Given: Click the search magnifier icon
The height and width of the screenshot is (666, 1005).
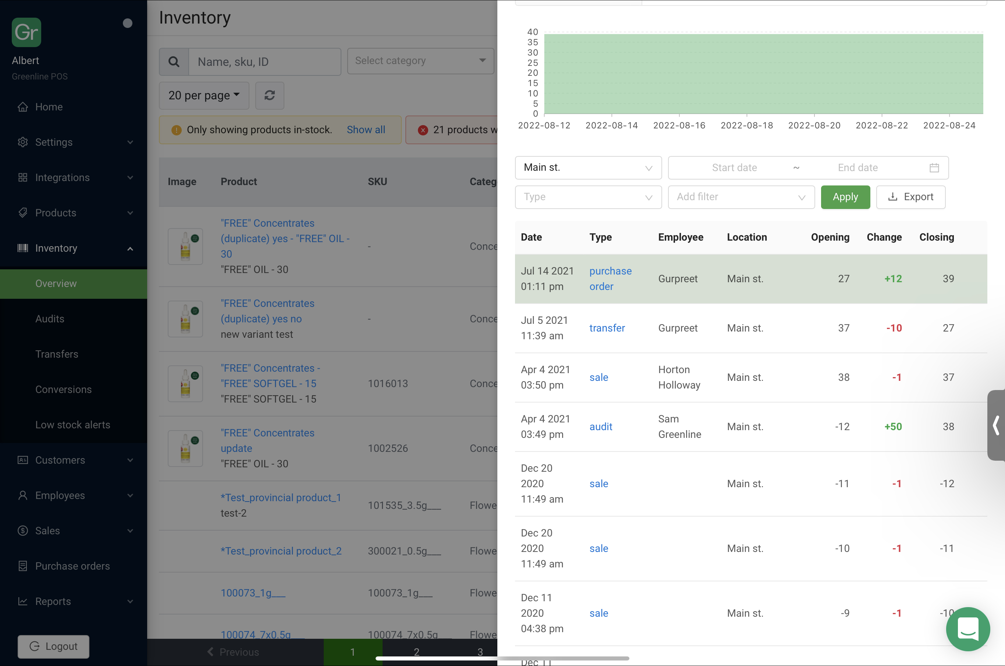Looking at the screenshot, I should 174,61.
